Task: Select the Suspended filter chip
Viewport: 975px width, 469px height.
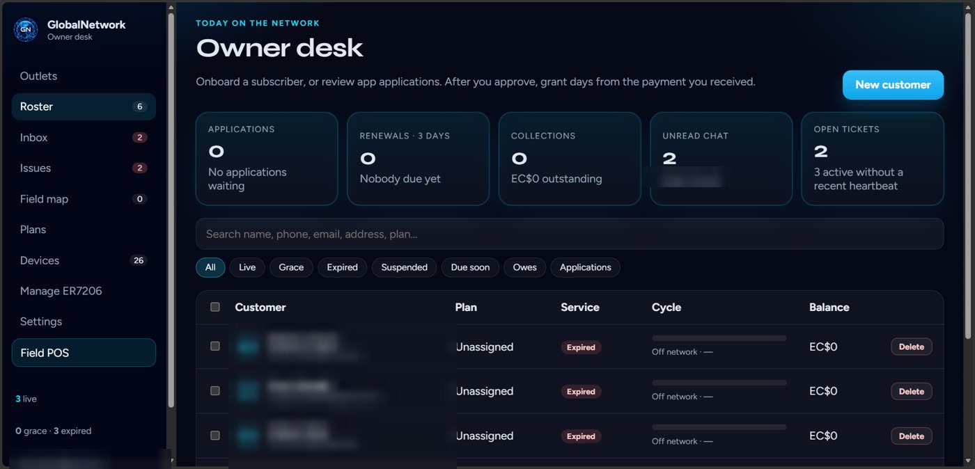Action: (x=404, y=267)
